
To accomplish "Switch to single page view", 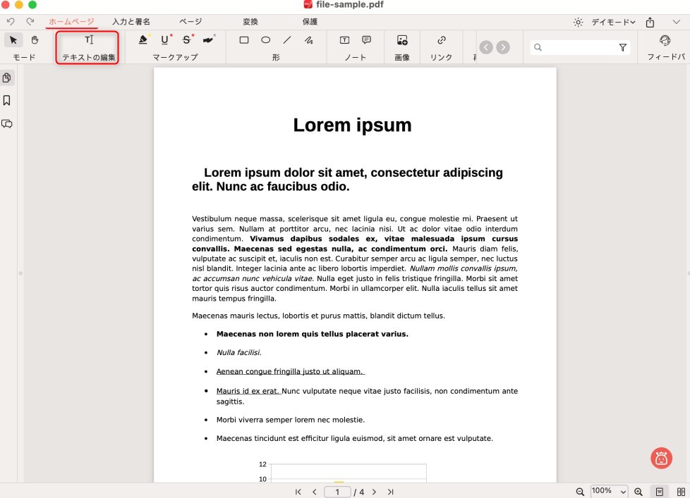I will [659, 492].
